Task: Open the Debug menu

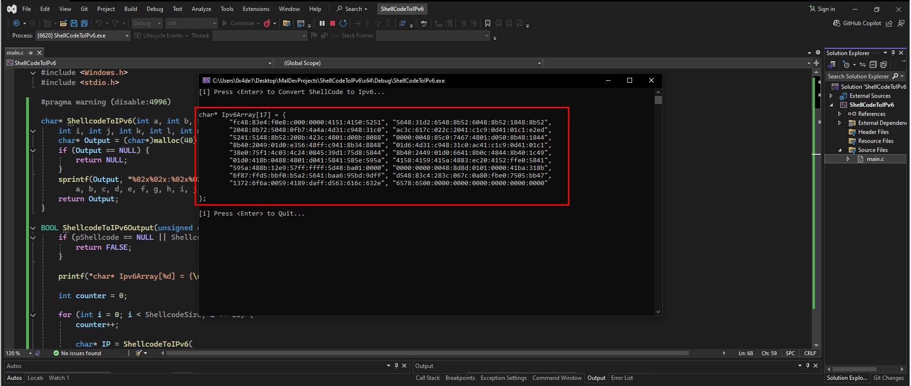Action: tap(155, 9)
